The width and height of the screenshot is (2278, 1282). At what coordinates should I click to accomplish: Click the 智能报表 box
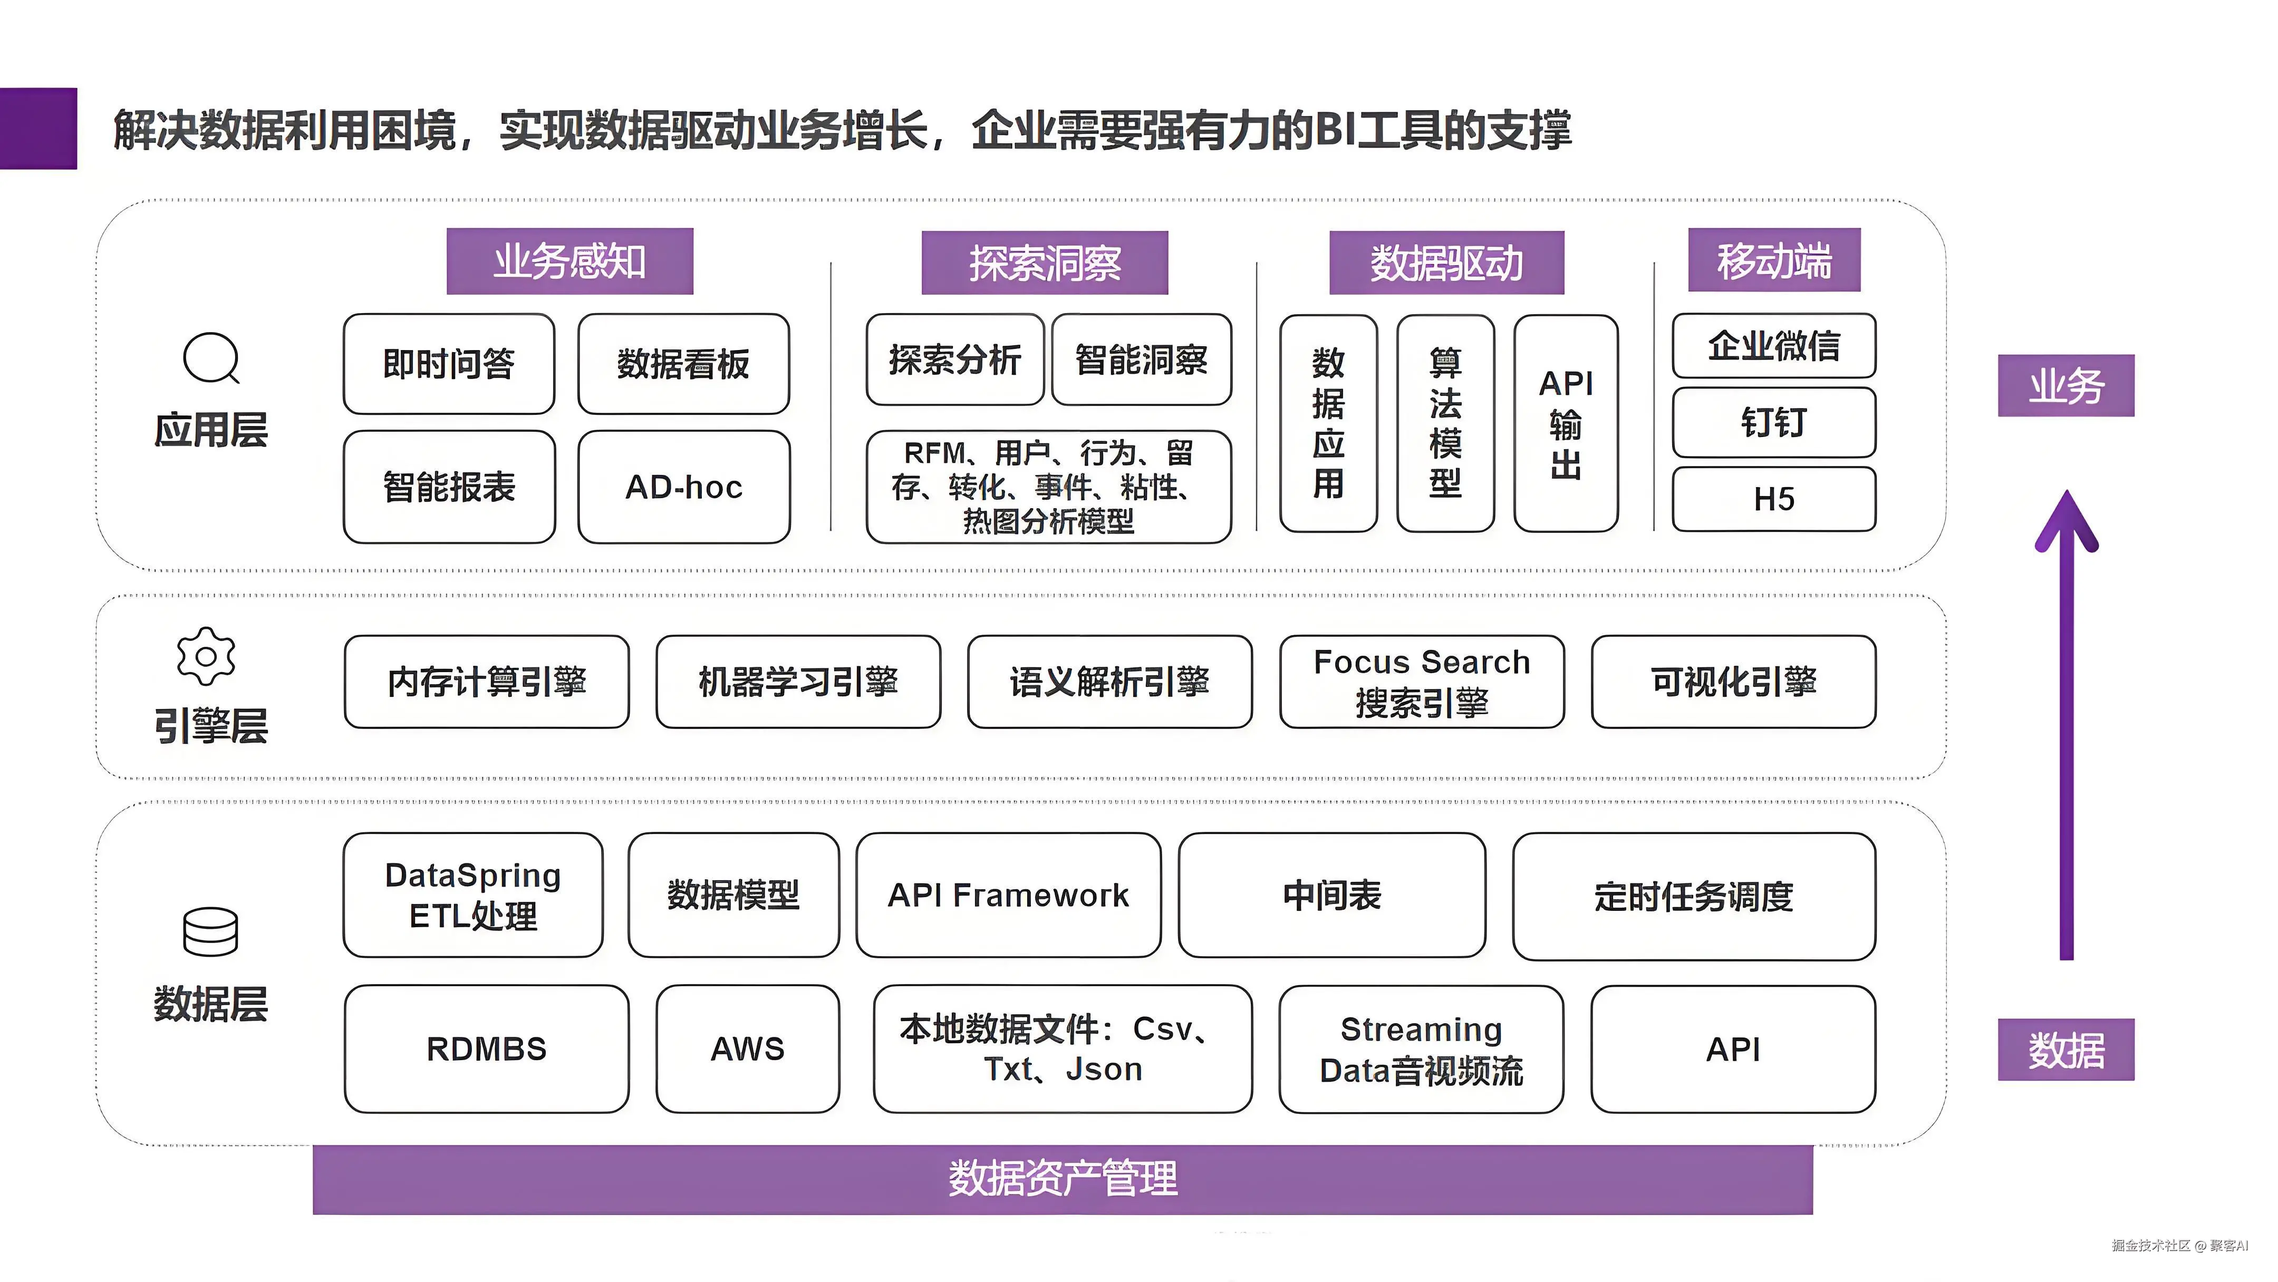[x=449, y=486]
